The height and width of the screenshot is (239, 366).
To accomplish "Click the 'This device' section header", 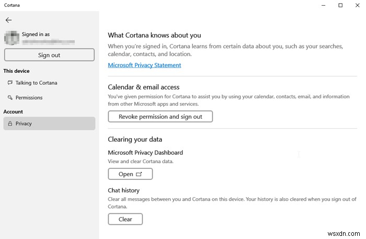I will click(x=16, y=71).
